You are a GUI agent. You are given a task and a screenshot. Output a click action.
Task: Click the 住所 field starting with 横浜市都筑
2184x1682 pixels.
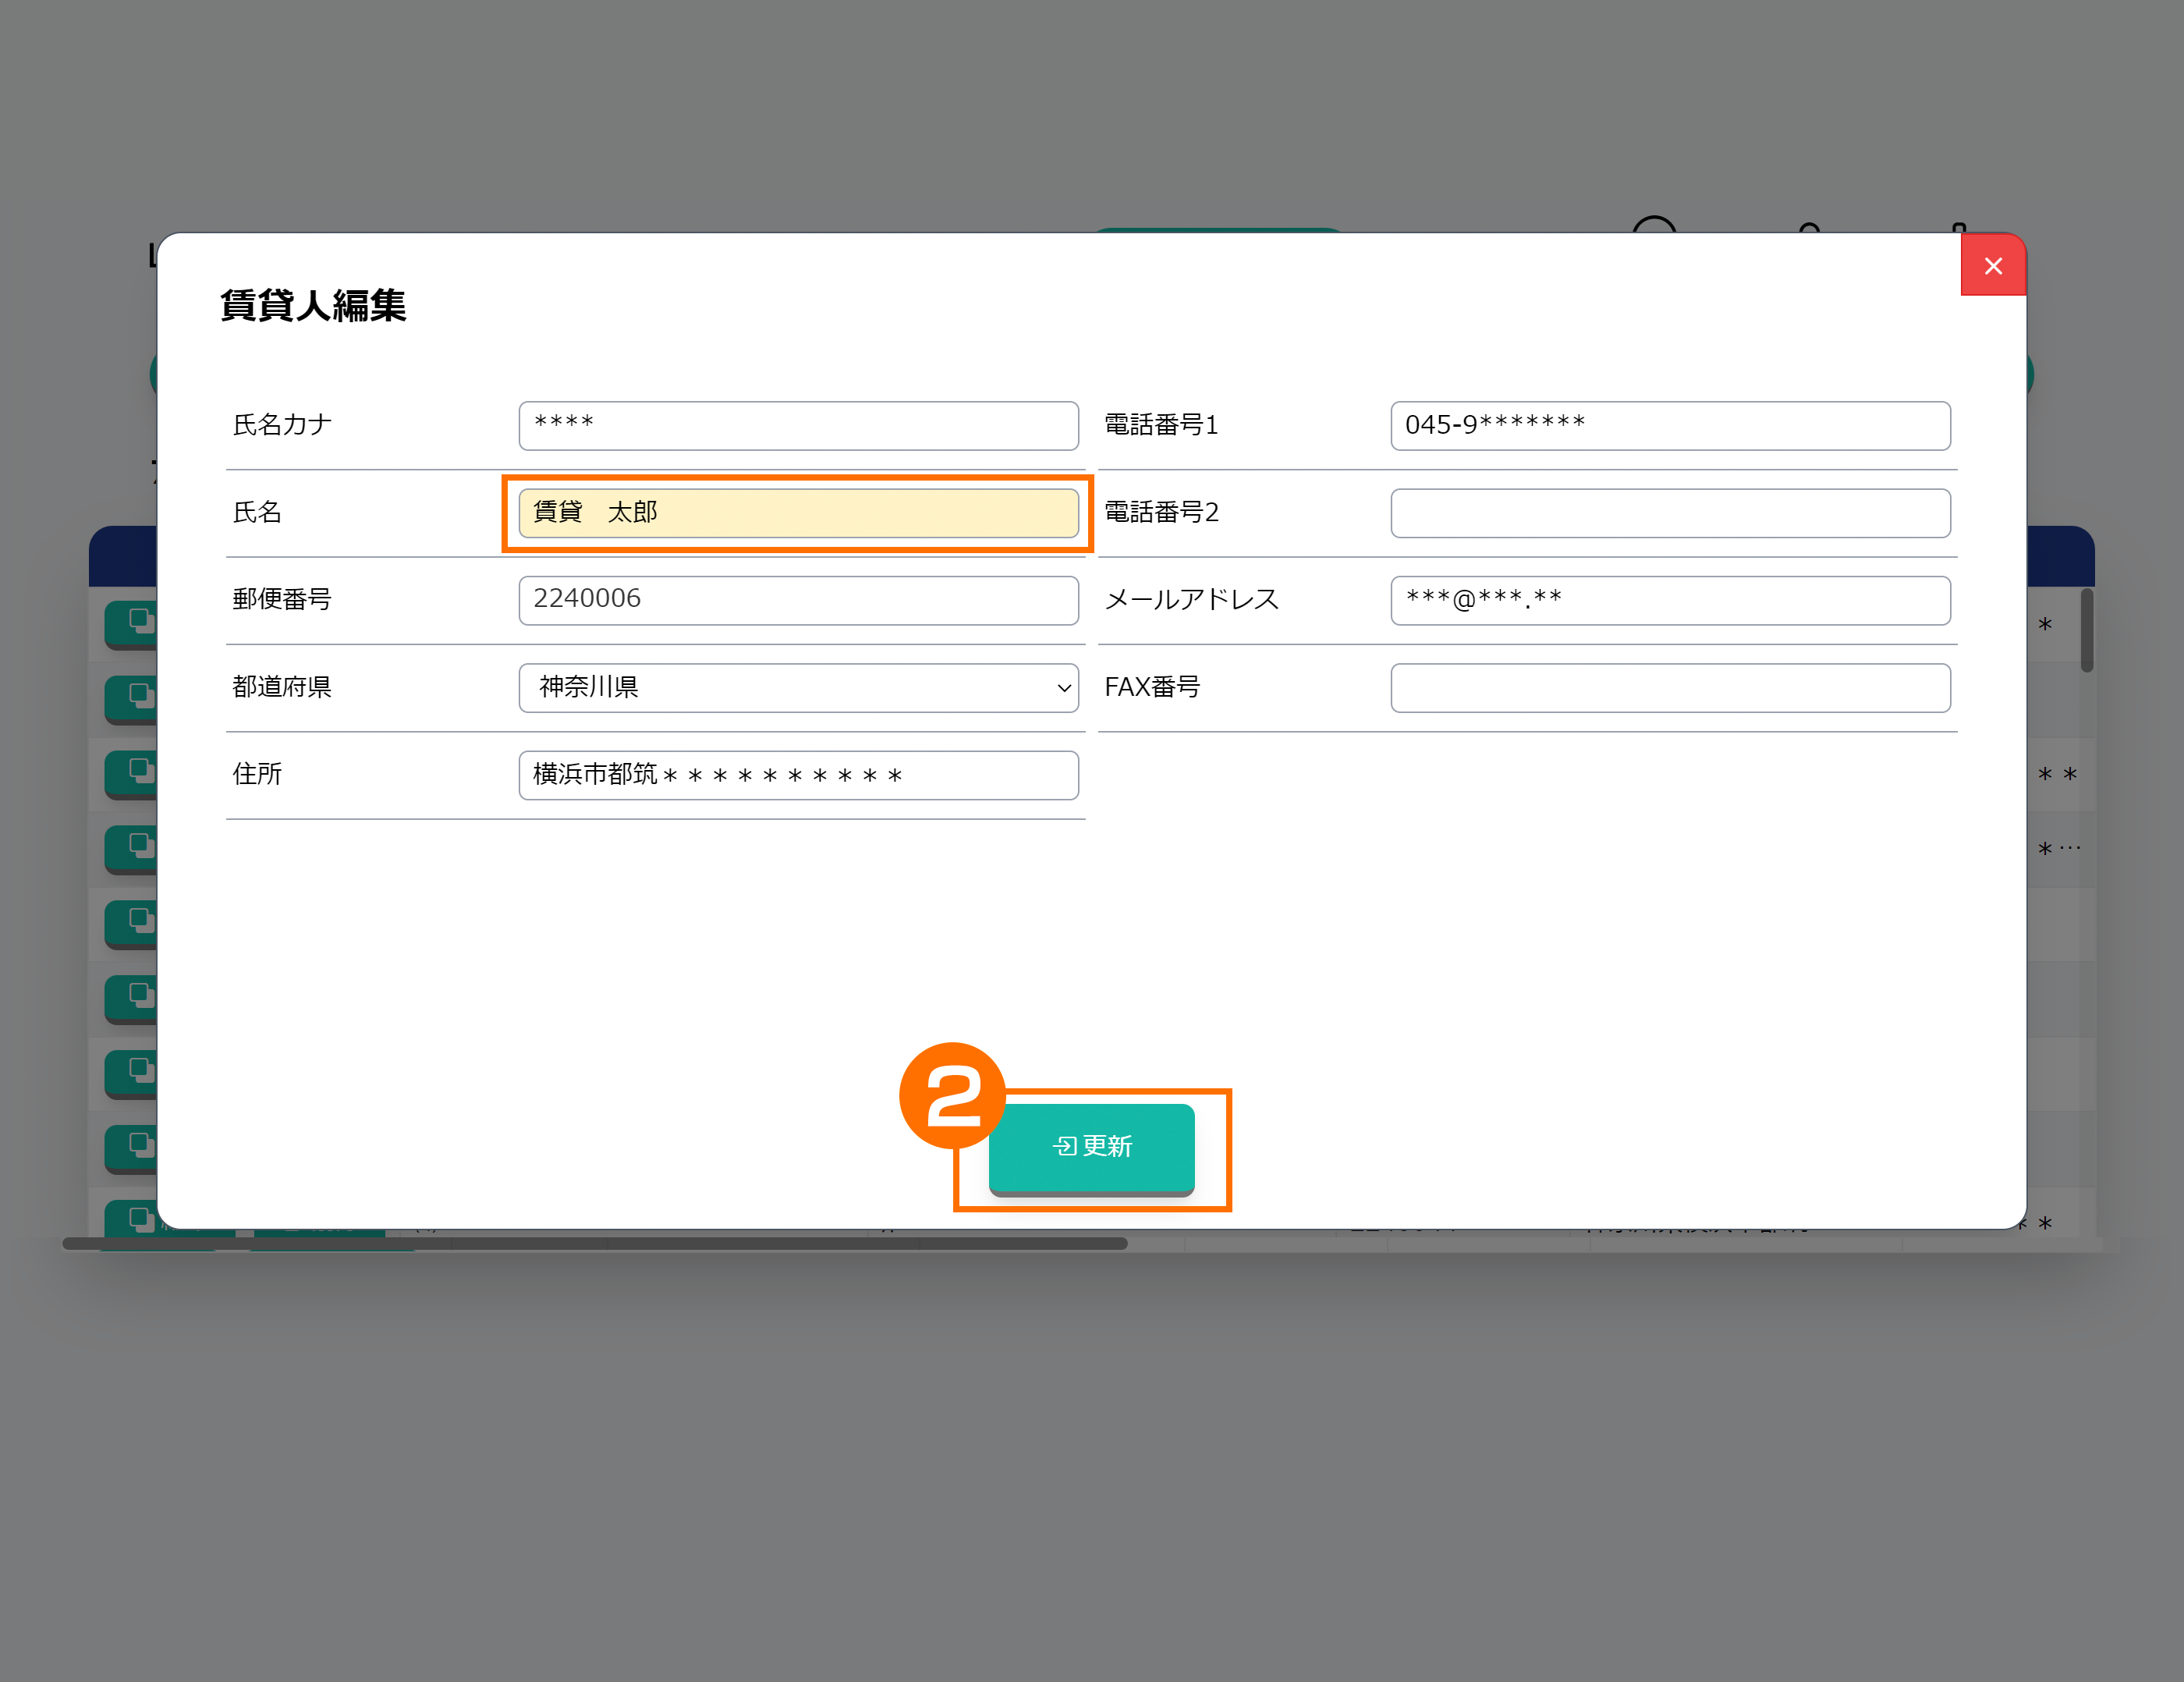tap(798, 775)
